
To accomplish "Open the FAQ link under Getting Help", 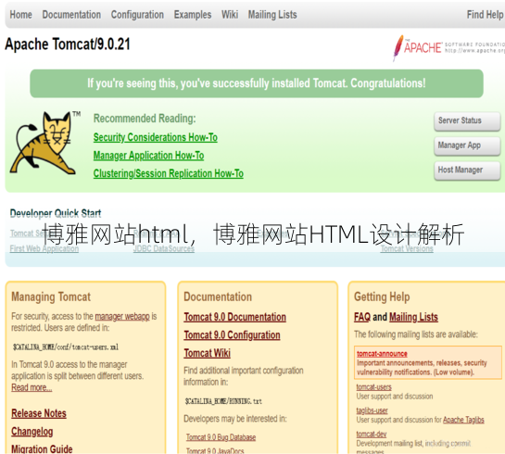I will pos(362,317).
